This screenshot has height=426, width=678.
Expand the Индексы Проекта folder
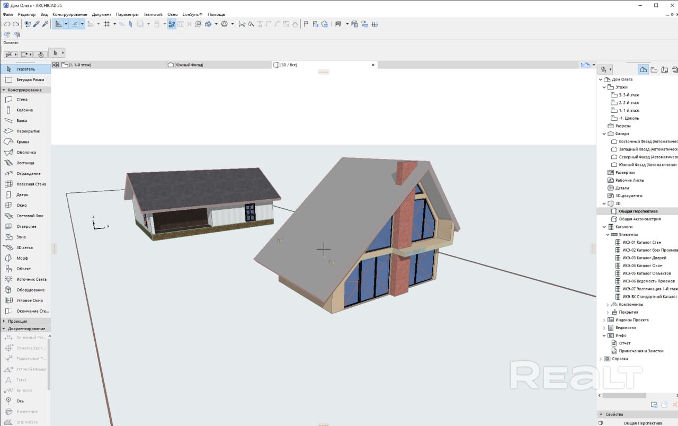(604, 320)
